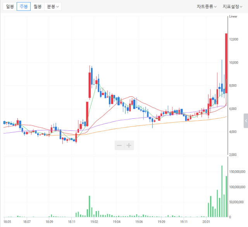Zoom in the chart with plus button
248x227 pixels.
tap(129, 145)
